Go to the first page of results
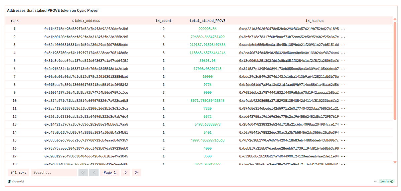The height and width of the screenshot is (191, 401). pos(83,172)
